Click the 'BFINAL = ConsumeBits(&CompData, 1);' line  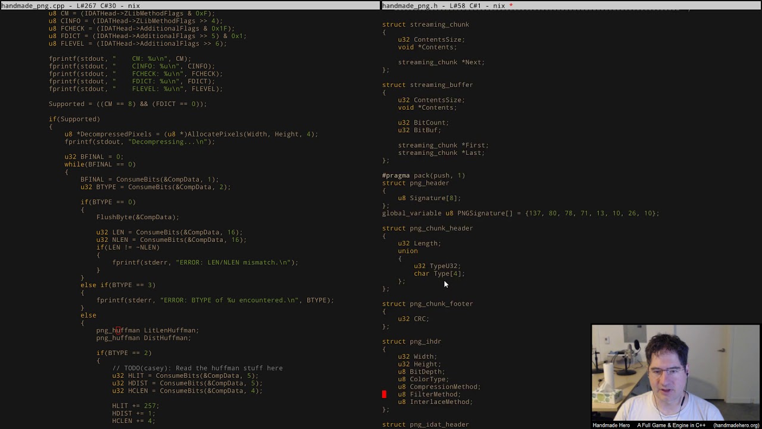[x=149, y=179]
